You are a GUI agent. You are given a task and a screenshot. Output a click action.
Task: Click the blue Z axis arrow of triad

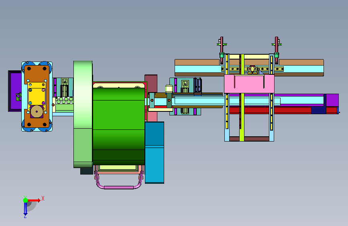pos(25,209)
